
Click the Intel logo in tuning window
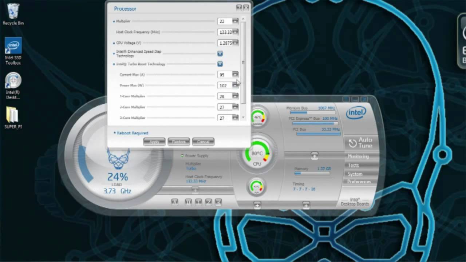[356, 112]
